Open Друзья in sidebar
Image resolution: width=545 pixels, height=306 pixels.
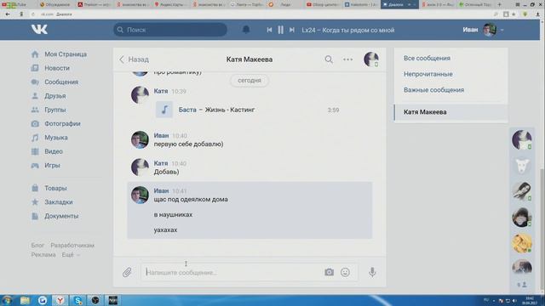pyautogui.click(x=54, y=96)
